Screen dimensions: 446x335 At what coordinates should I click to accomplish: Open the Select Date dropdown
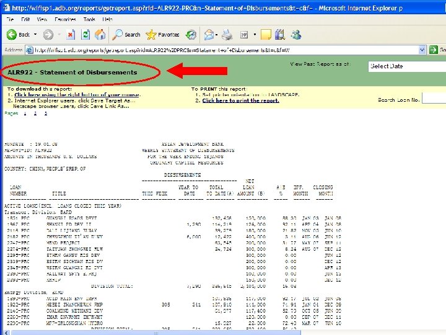pyautogui.click(x=407, y=66)
